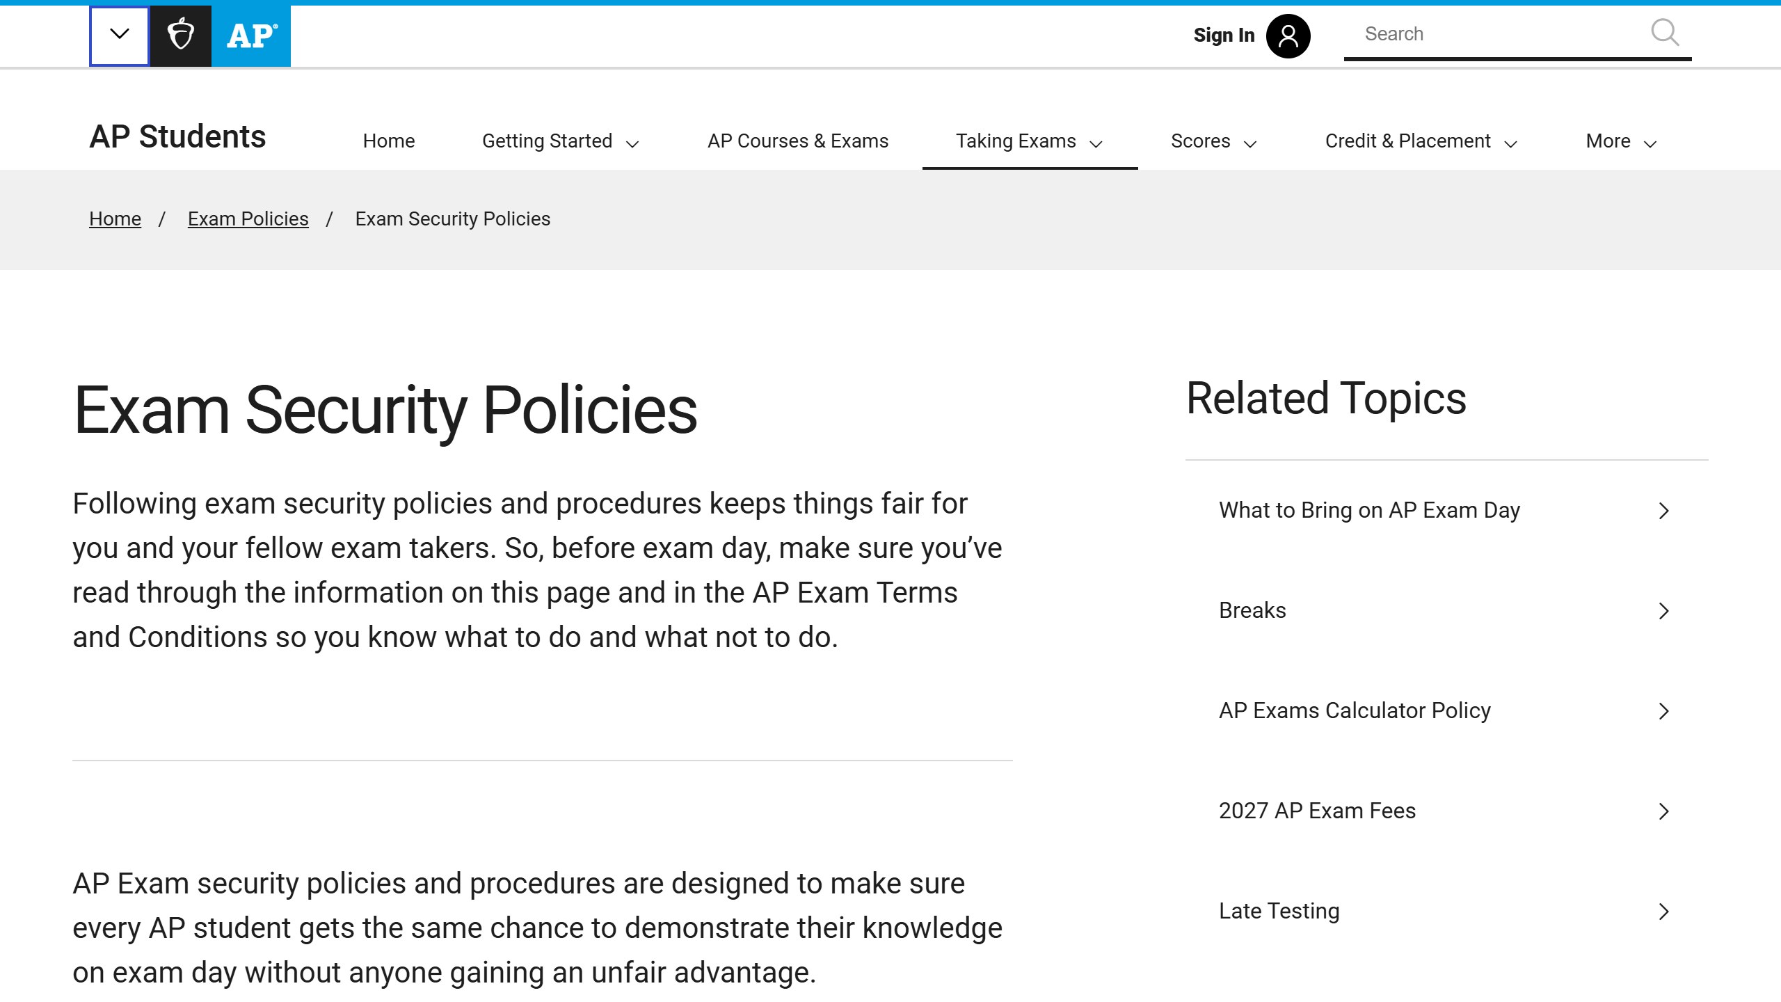Click the blue AP logo
Screen dimensions: 1781x1002
click(x=251, y=35)
